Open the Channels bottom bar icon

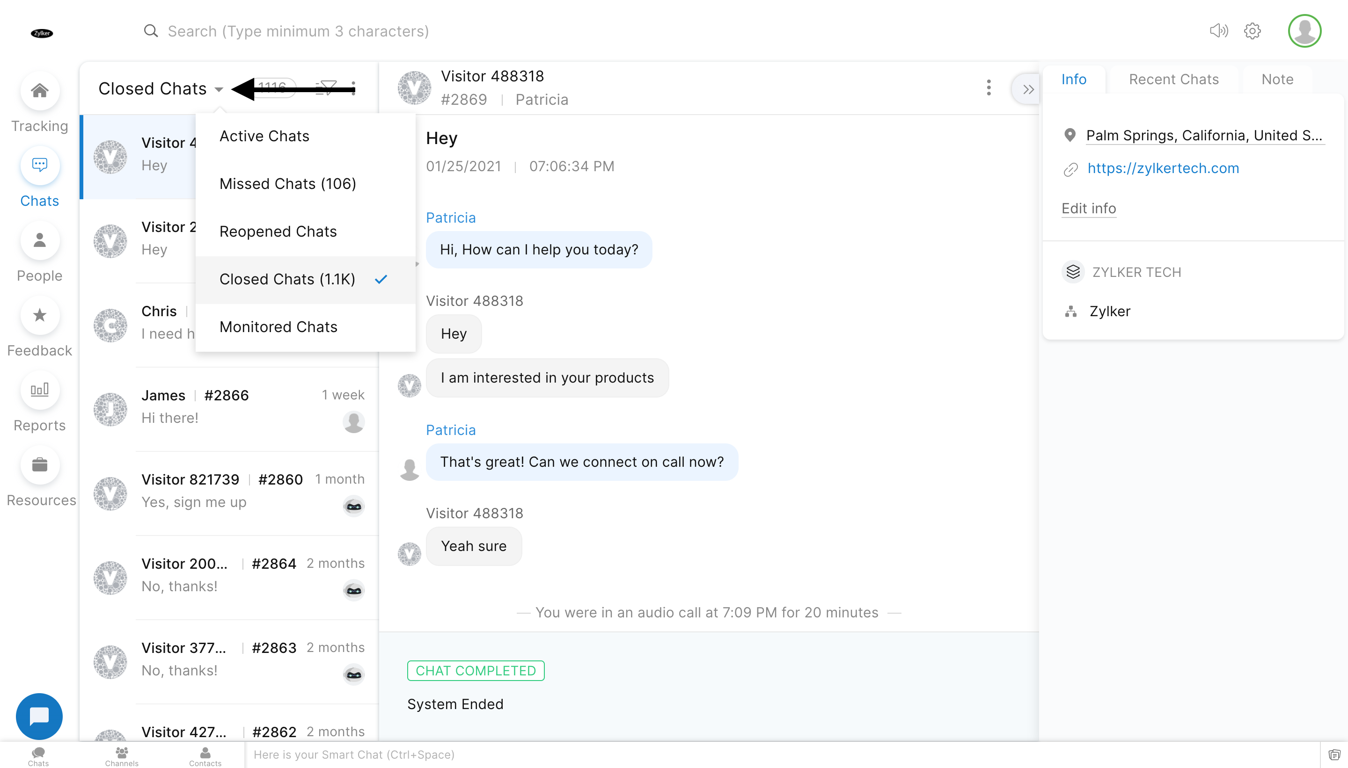pyautogui.click(x=121, y=756)
